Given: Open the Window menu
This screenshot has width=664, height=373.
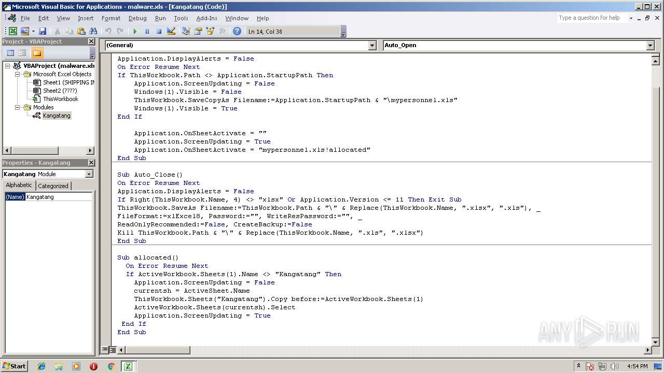Looking at the screenshot, I should pyautogui.click(x=237, y=18).
